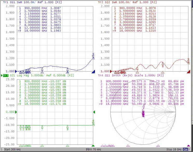Viewport: 193px width, 152px height.
Task: Click marker 7 triangle on S11 SWR trace
Action: click(x=42, y=69)
